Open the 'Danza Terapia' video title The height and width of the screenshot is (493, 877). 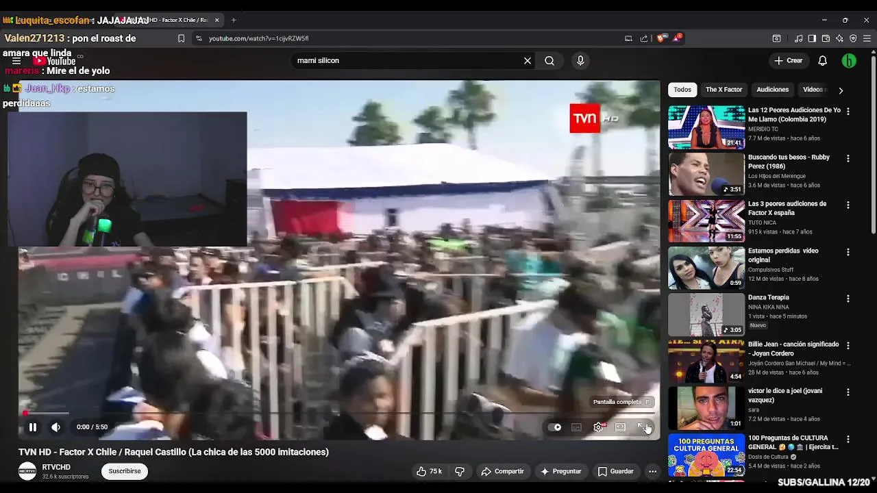[769, 298]
